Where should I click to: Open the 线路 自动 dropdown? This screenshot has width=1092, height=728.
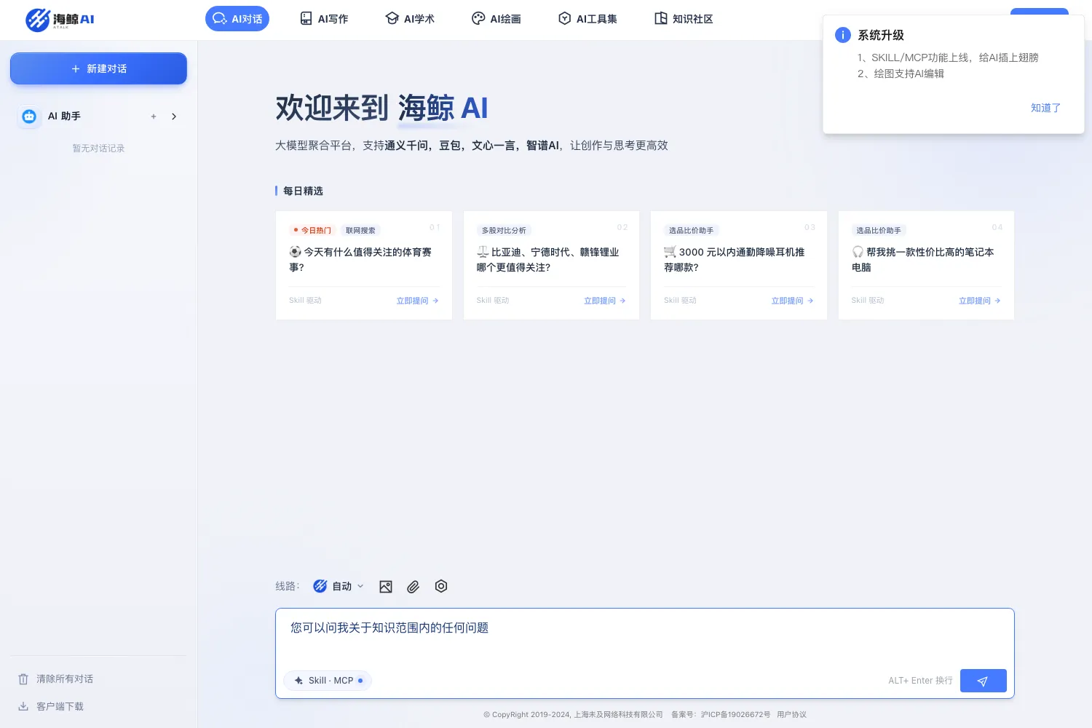pyautogui.click(x=339, y=586)
